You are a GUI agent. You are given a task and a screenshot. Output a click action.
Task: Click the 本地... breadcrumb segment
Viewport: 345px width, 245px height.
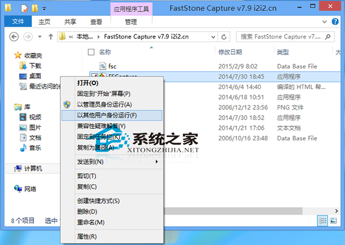point(85,37)
